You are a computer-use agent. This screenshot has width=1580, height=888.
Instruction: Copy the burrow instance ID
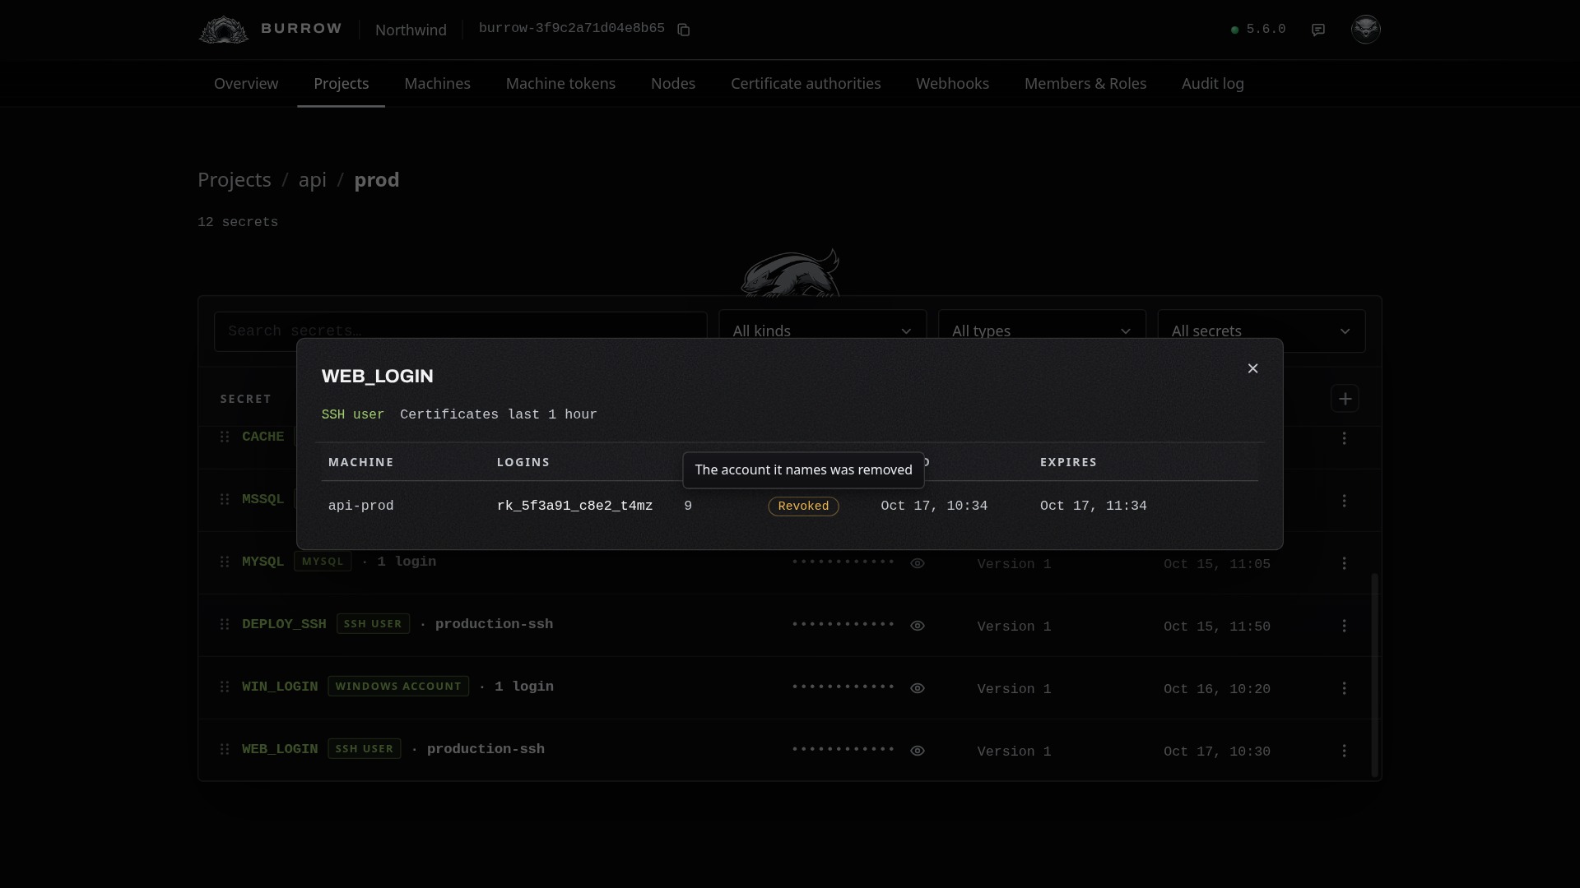[683, 30]
